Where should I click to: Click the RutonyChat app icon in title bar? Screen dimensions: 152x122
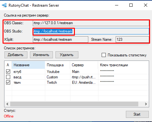(4, 5)
